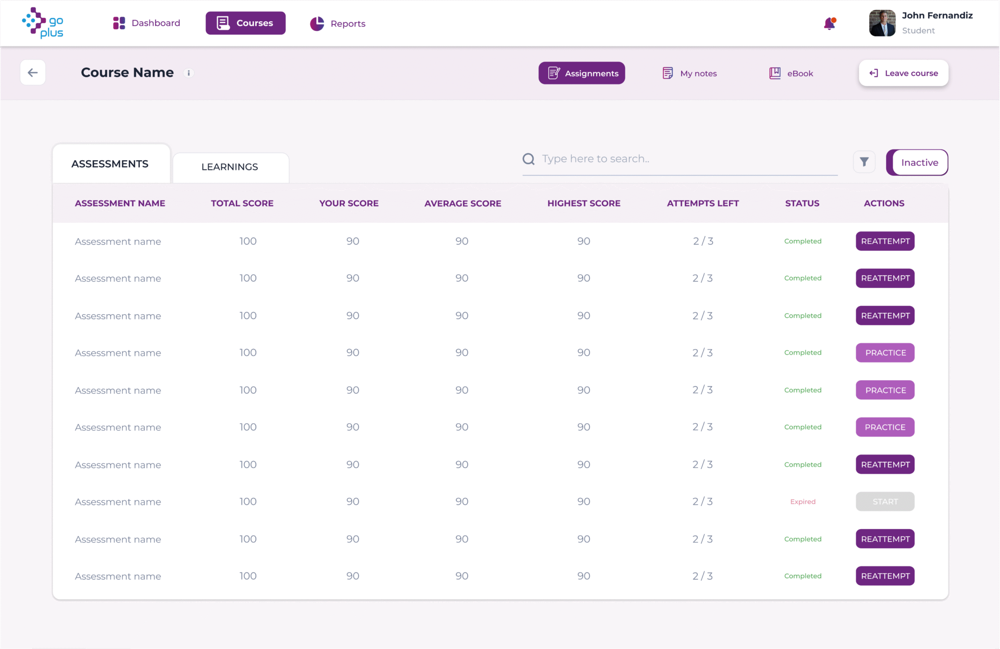
Task: Toggle the Inactive switch
Action: (917, 162)
